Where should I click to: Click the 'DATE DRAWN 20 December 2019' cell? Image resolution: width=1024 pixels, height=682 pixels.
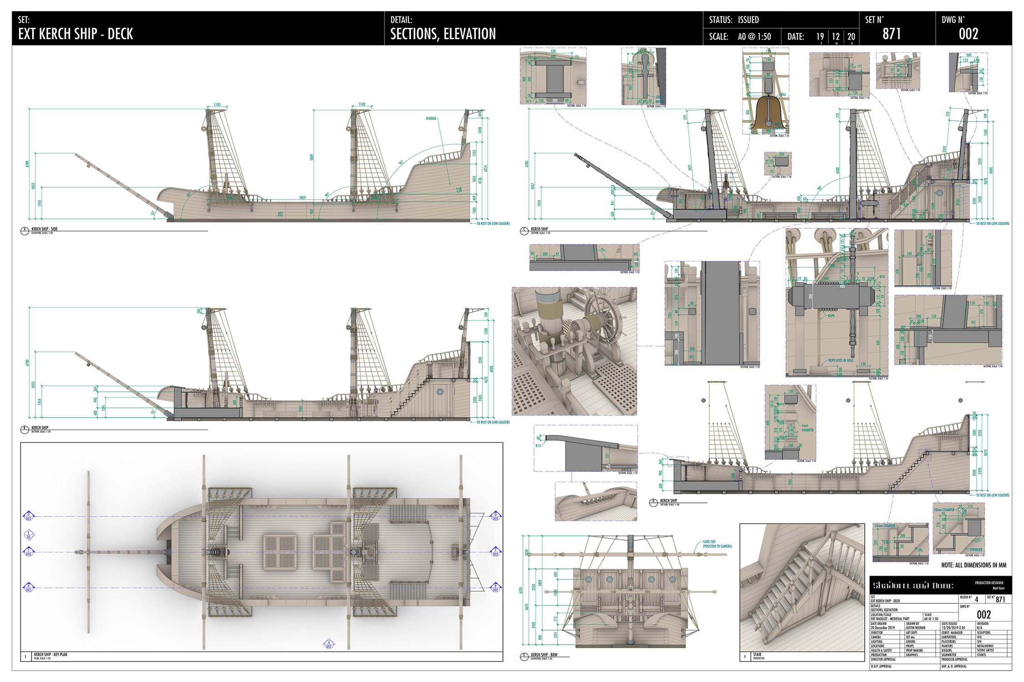point(887,626)
